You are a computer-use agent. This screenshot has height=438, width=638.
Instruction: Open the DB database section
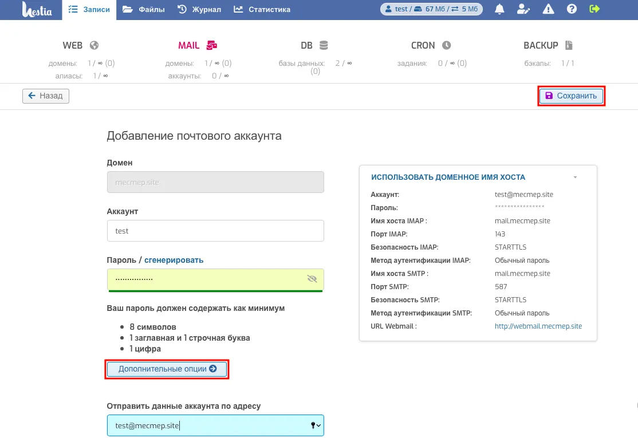tap(314, 45)
